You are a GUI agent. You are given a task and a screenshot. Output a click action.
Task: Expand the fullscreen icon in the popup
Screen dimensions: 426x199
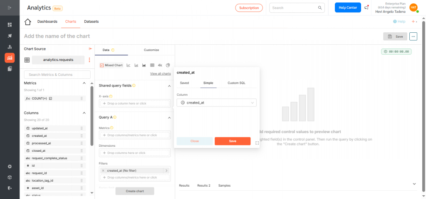click(257, 143)
